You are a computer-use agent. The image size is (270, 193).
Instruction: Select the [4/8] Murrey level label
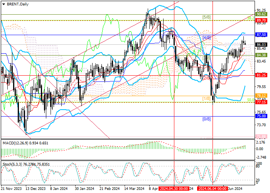[206, 37]
